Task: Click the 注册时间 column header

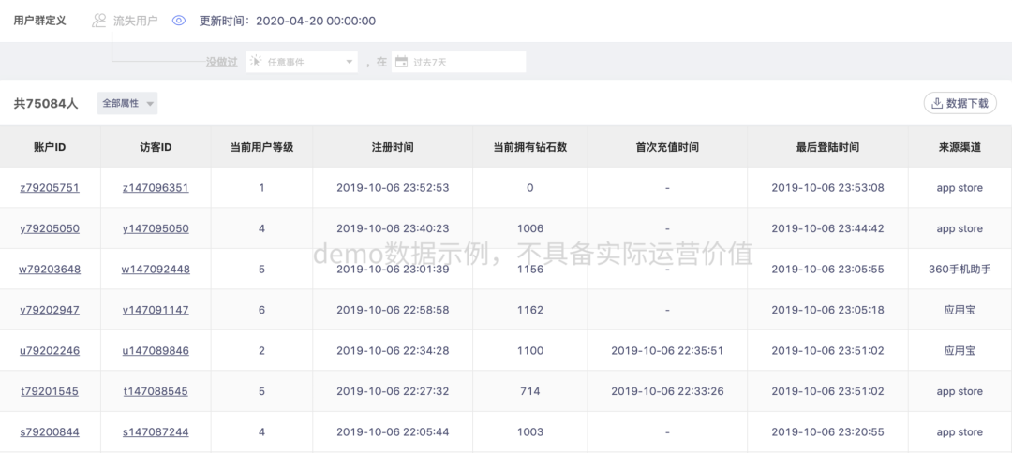Action: (x=393, y=147)
